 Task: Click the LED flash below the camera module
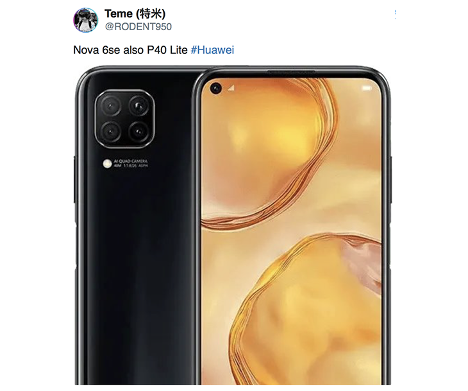[x=107, y=164]
